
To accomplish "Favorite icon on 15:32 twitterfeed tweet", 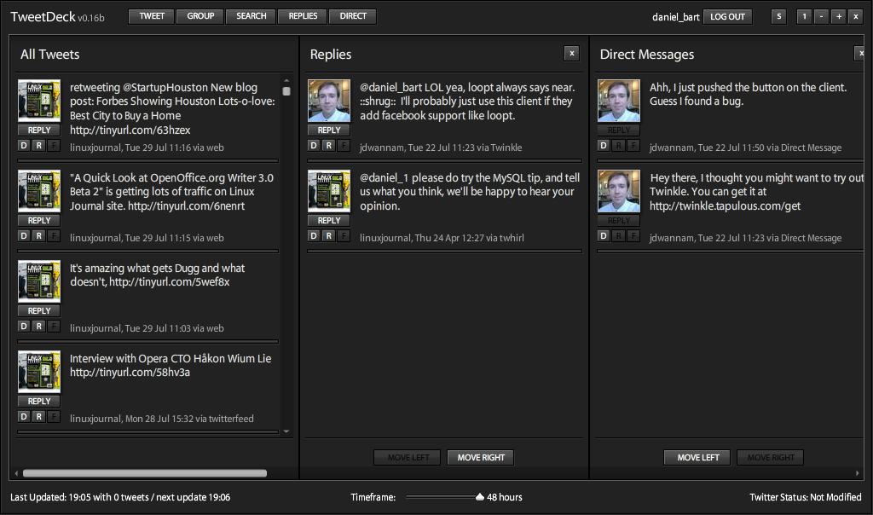I will (54, 416).
